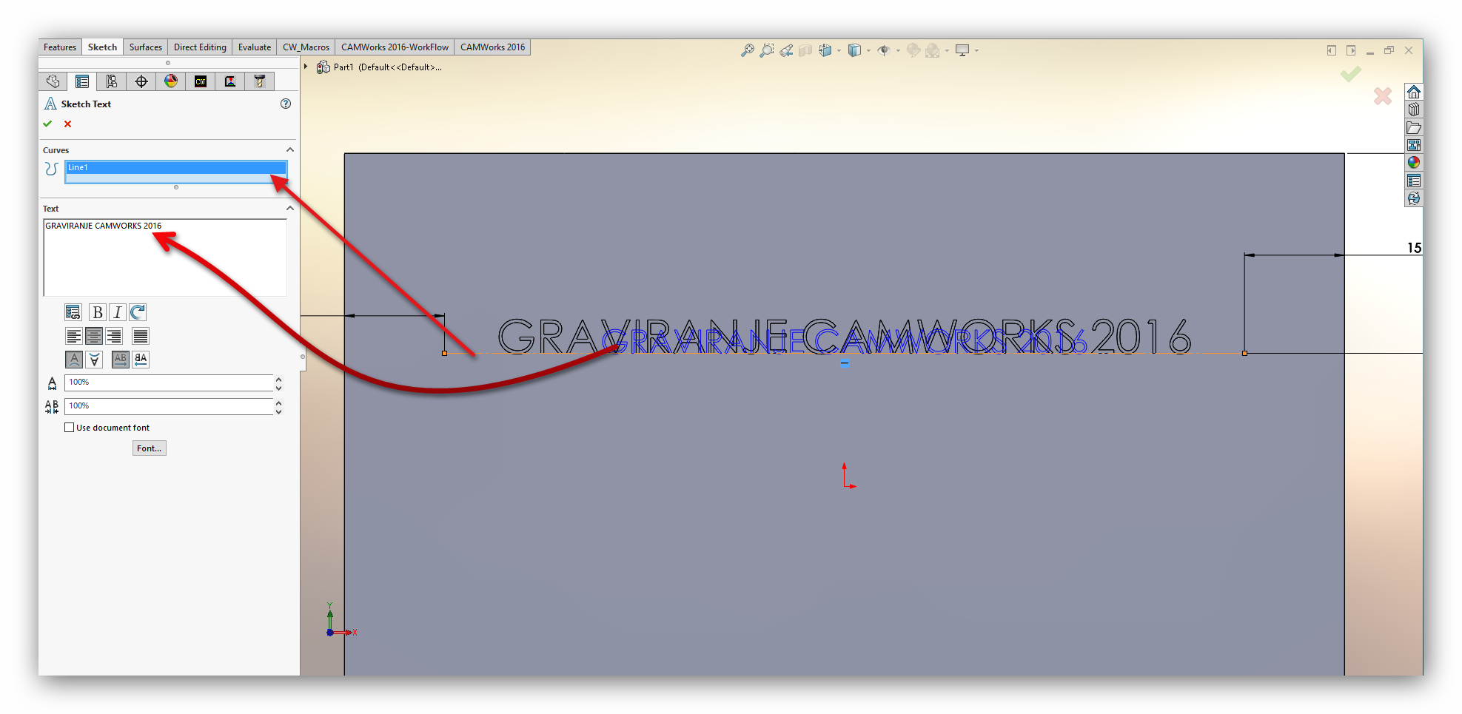The image size is (1462, 714).
Task: Open the CAMWorks tool tree tab
Action: (x=260, y=81)
